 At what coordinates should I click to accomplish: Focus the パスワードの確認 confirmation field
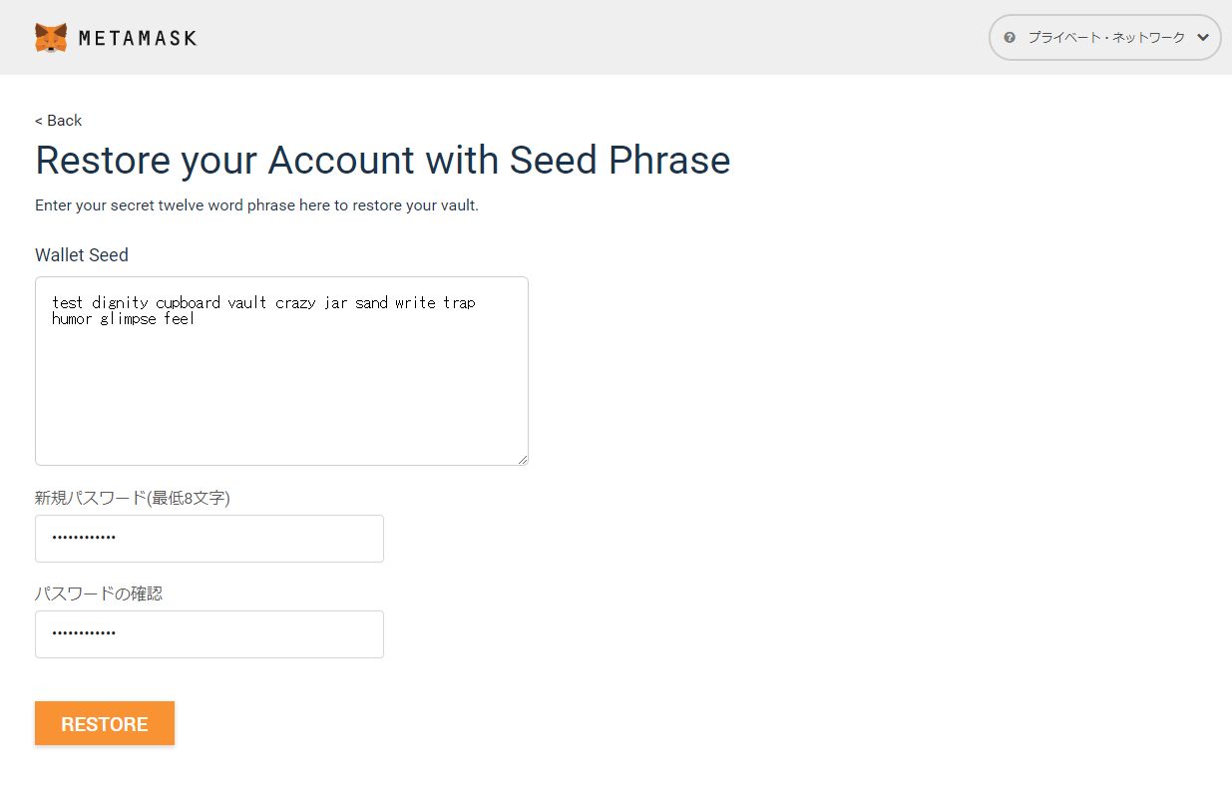[209, 634]
